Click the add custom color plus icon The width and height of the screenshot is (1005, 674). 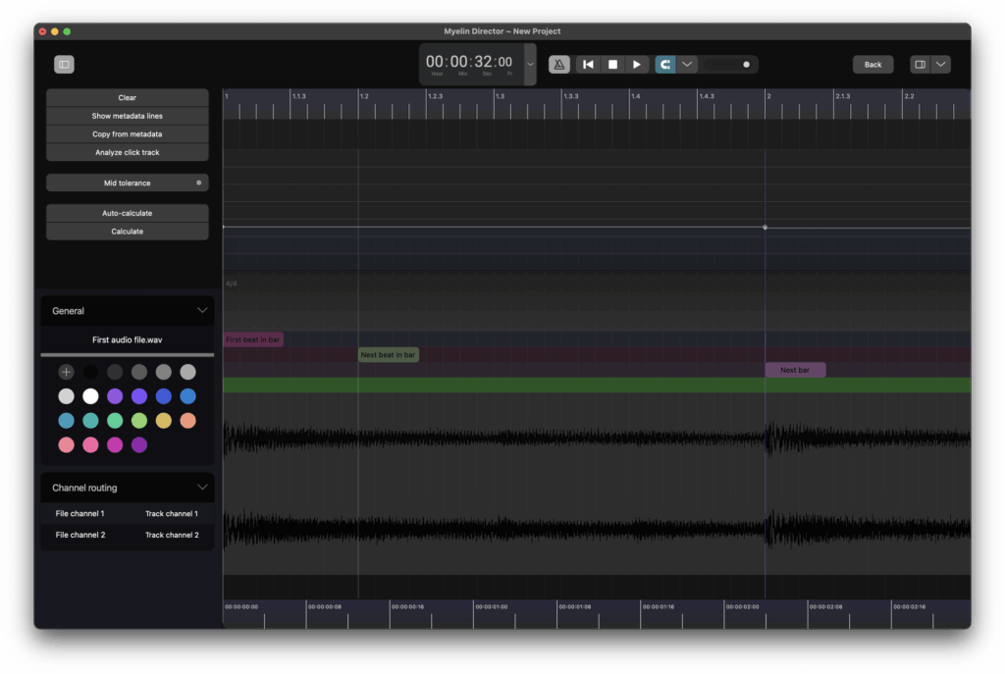[66, 372]
